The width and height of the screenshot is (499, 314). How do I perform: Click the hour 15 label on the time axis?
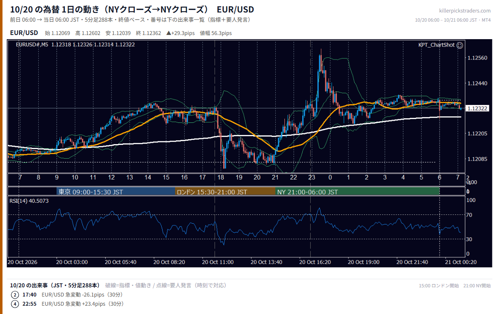(166, 177)
